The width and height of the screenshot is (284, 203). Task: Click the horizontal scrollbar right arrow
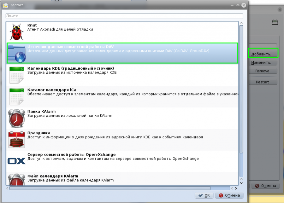coord(236,188)
